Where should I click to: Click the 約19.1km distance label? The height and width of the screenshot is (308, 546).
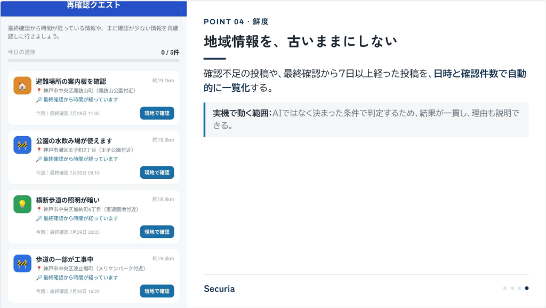click(163, 81)
